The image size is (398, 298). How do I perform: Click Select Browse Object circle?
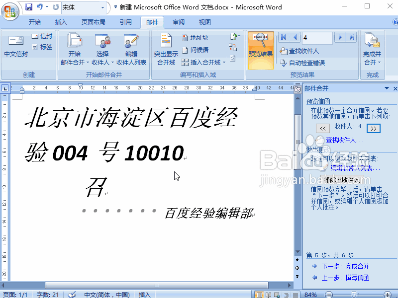[x=297, y=268]
